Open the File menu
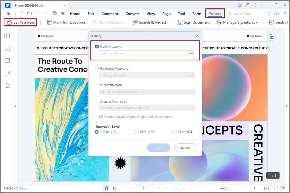 pos(8,14)
